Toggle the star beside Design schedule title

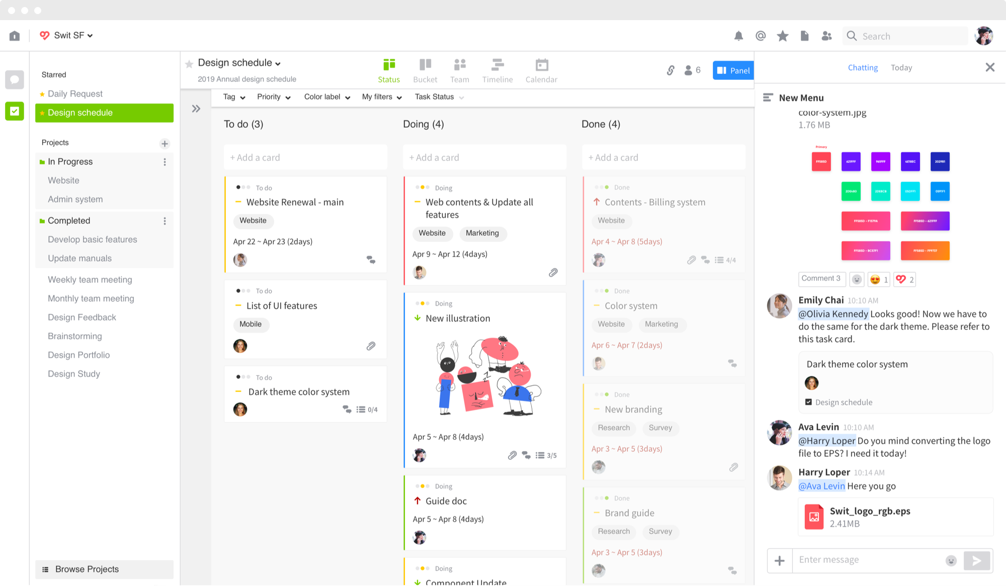click(189, 64)
